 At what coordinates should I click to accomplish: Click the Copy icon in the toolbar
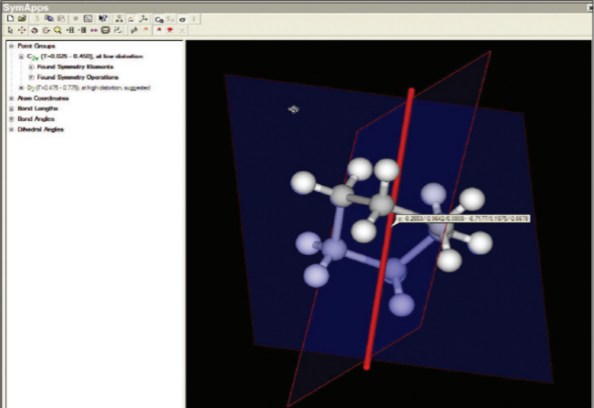point(49,19)
